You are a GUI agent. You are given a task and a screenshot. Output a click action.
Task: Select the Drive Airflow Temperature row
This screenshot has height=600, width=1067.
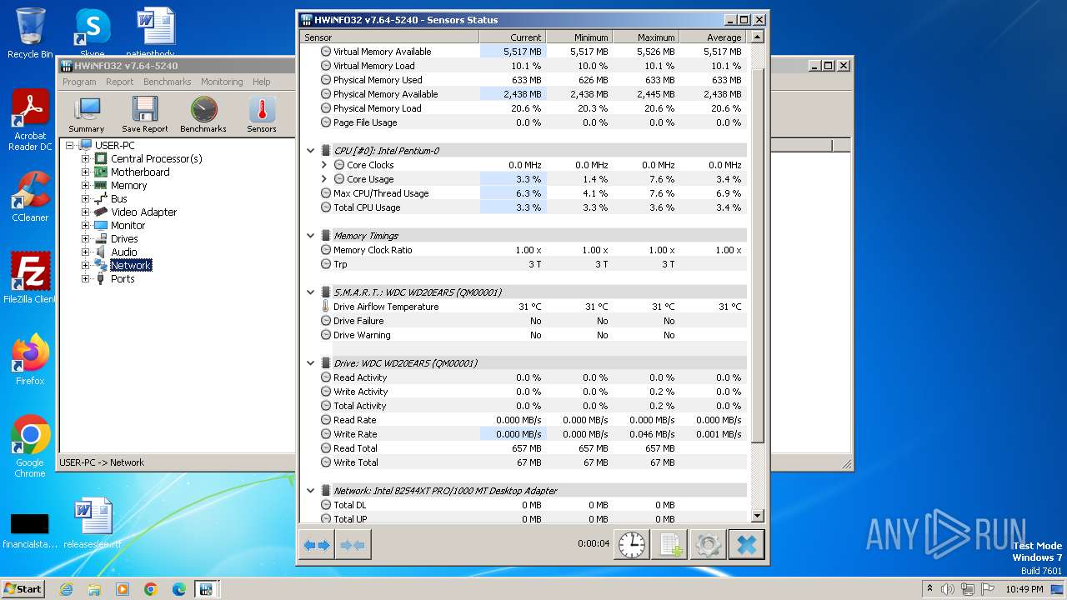click(523, 307)
